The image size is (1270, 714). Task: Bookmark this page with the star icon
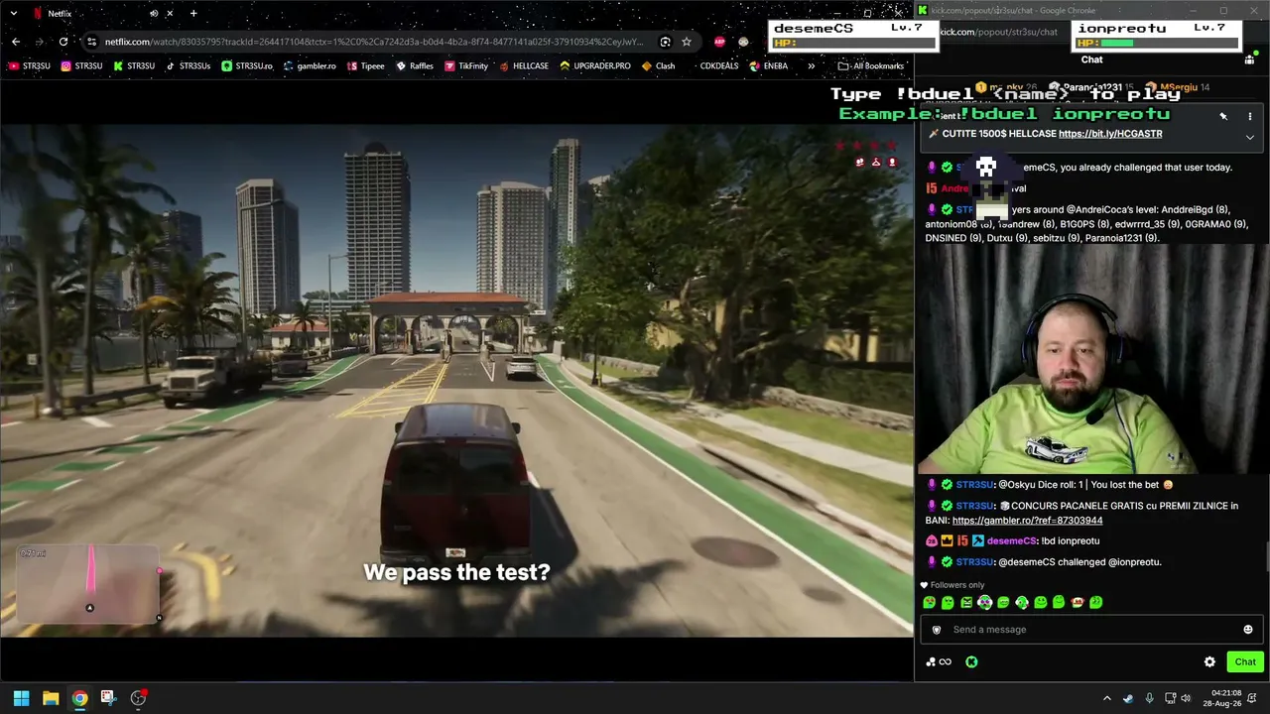coord(686,42)
